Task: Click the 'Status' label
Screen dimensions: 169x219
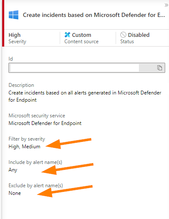Action: tap(127, 42)
